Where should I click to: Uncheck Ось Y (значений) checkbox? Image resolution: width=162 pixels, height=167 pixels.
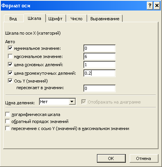(10, 81)
